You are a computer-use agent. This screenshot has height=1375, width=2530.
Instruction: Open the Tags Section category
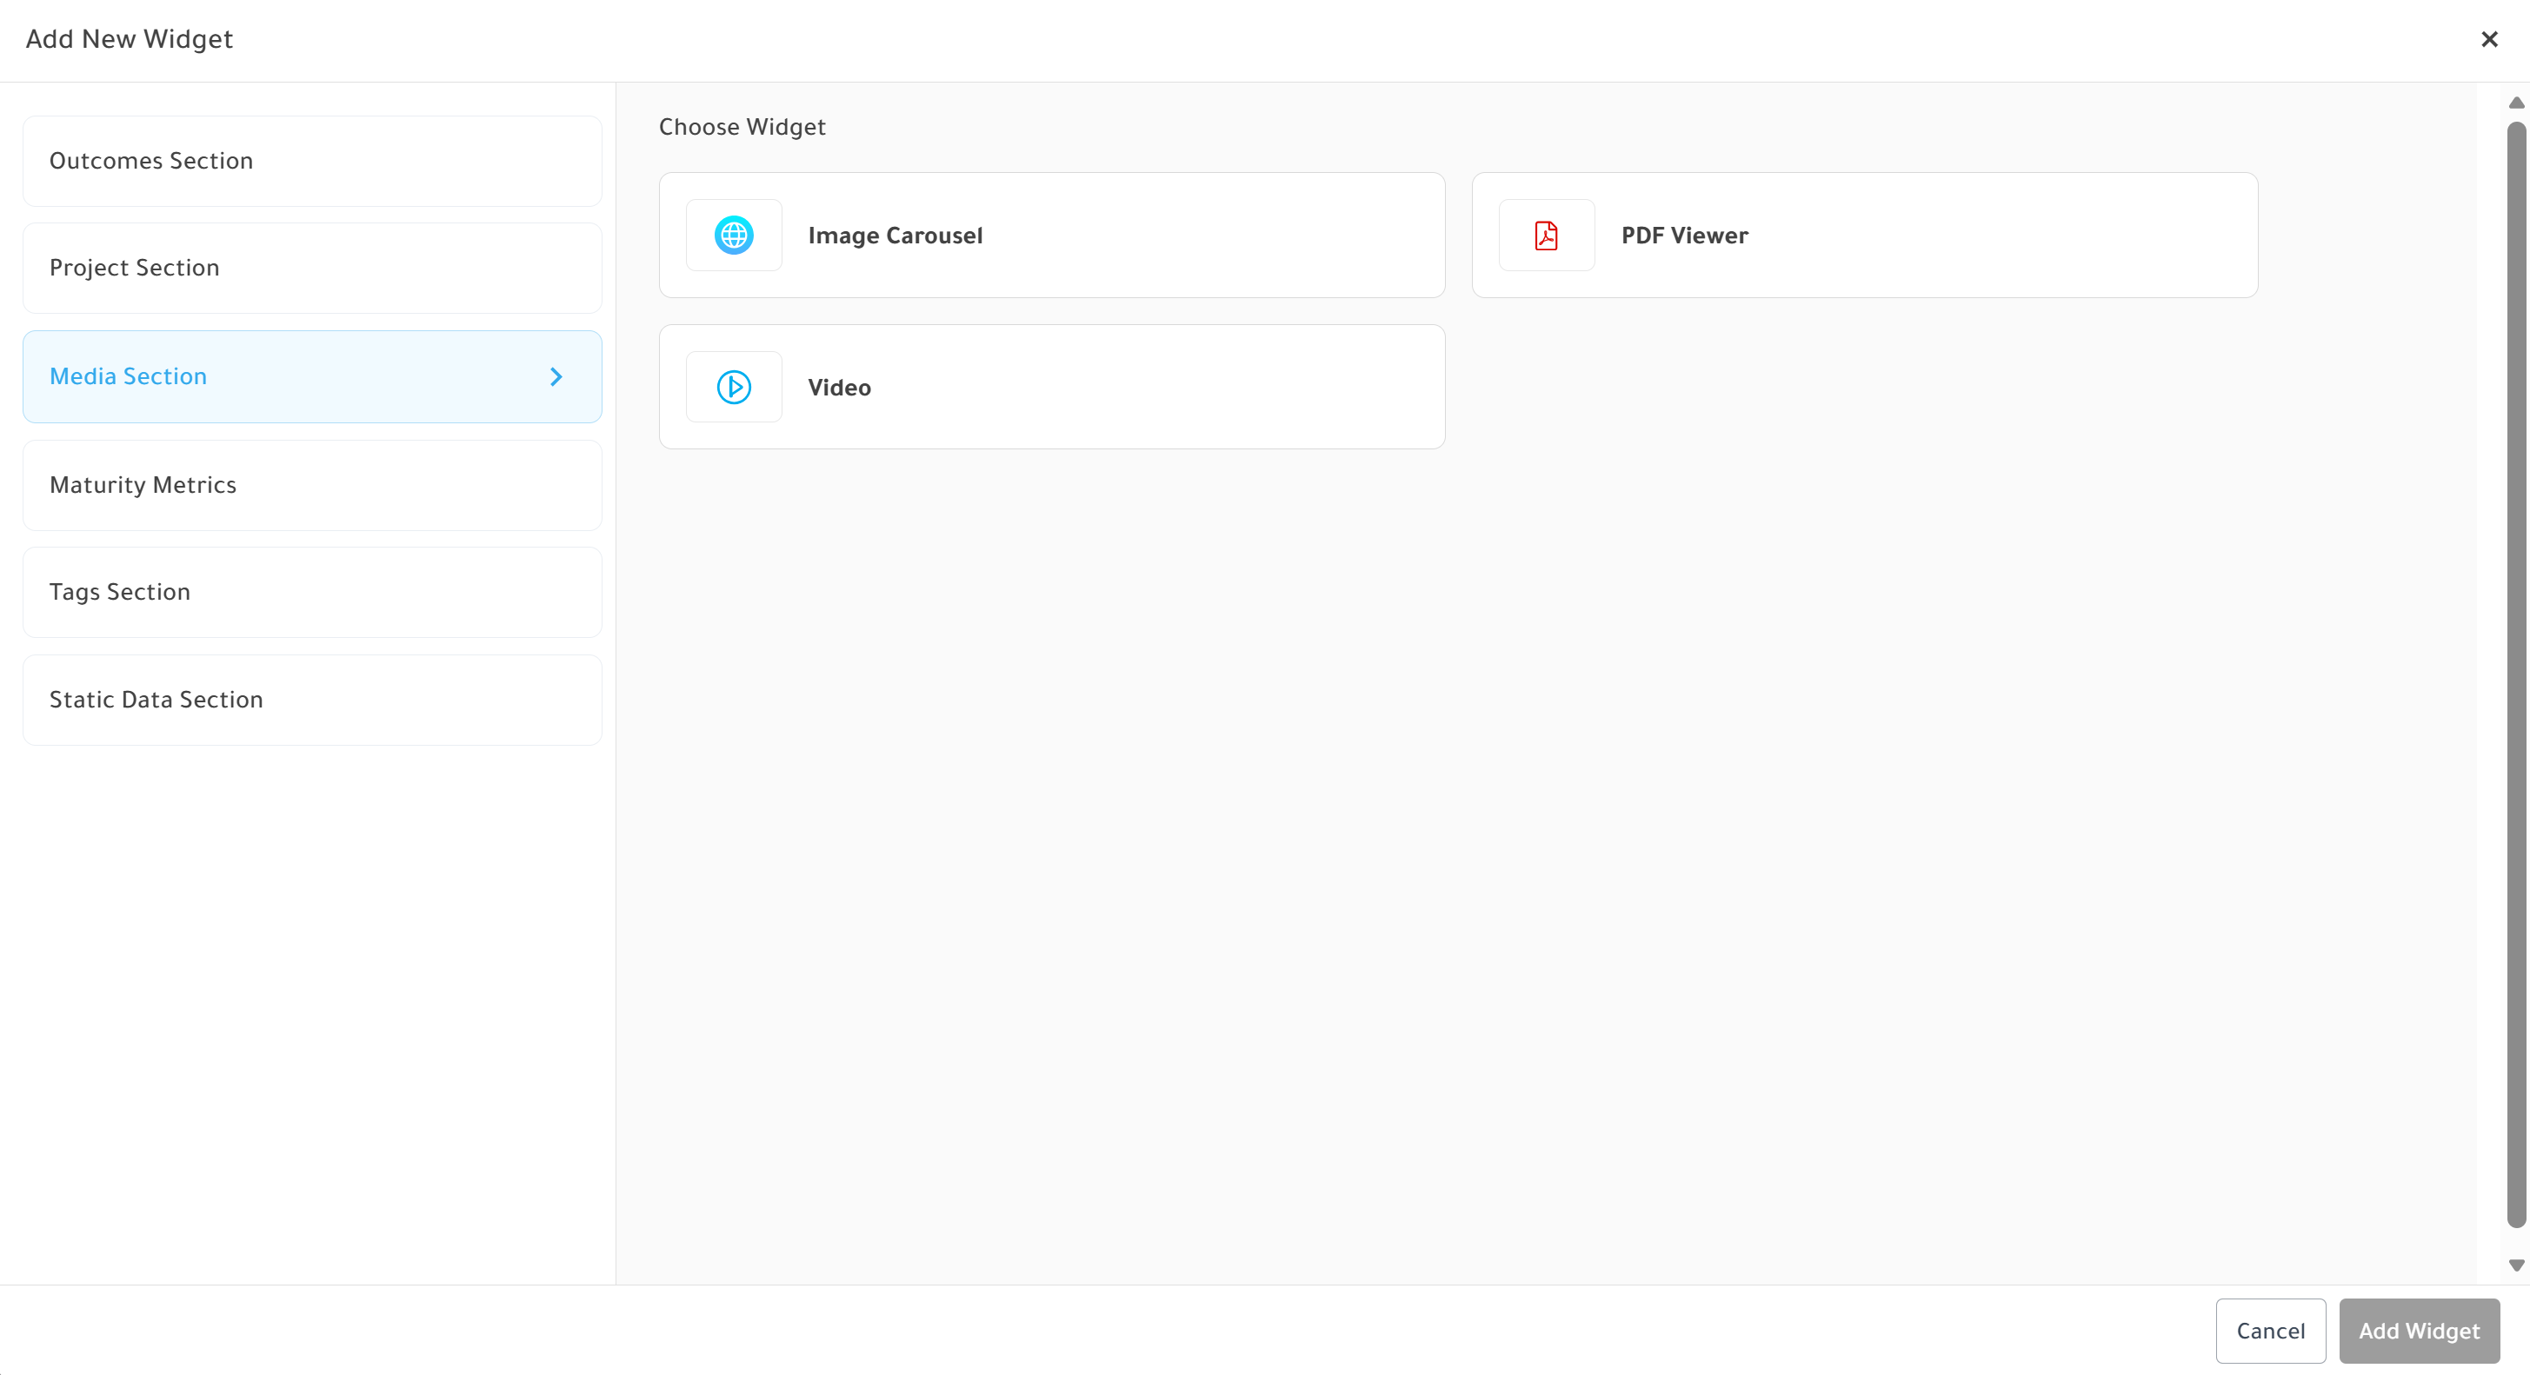tap(312, 592)
